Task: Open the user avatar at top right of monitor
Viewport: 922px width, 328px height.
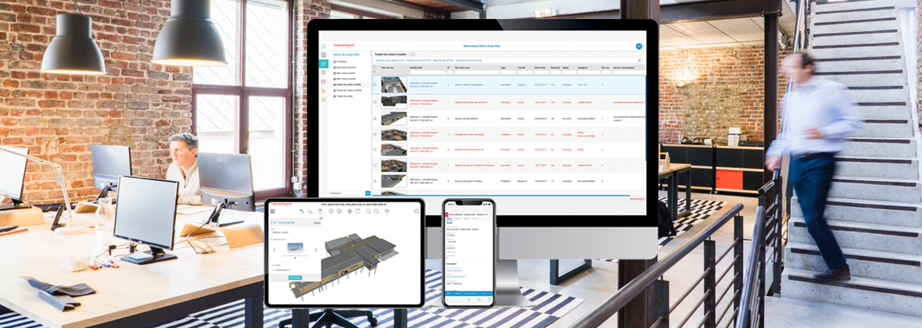Action: 639,47
